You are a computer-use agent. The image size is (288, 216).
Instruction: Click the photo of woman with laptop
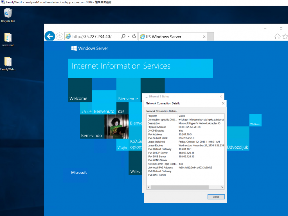click(116, 126)
